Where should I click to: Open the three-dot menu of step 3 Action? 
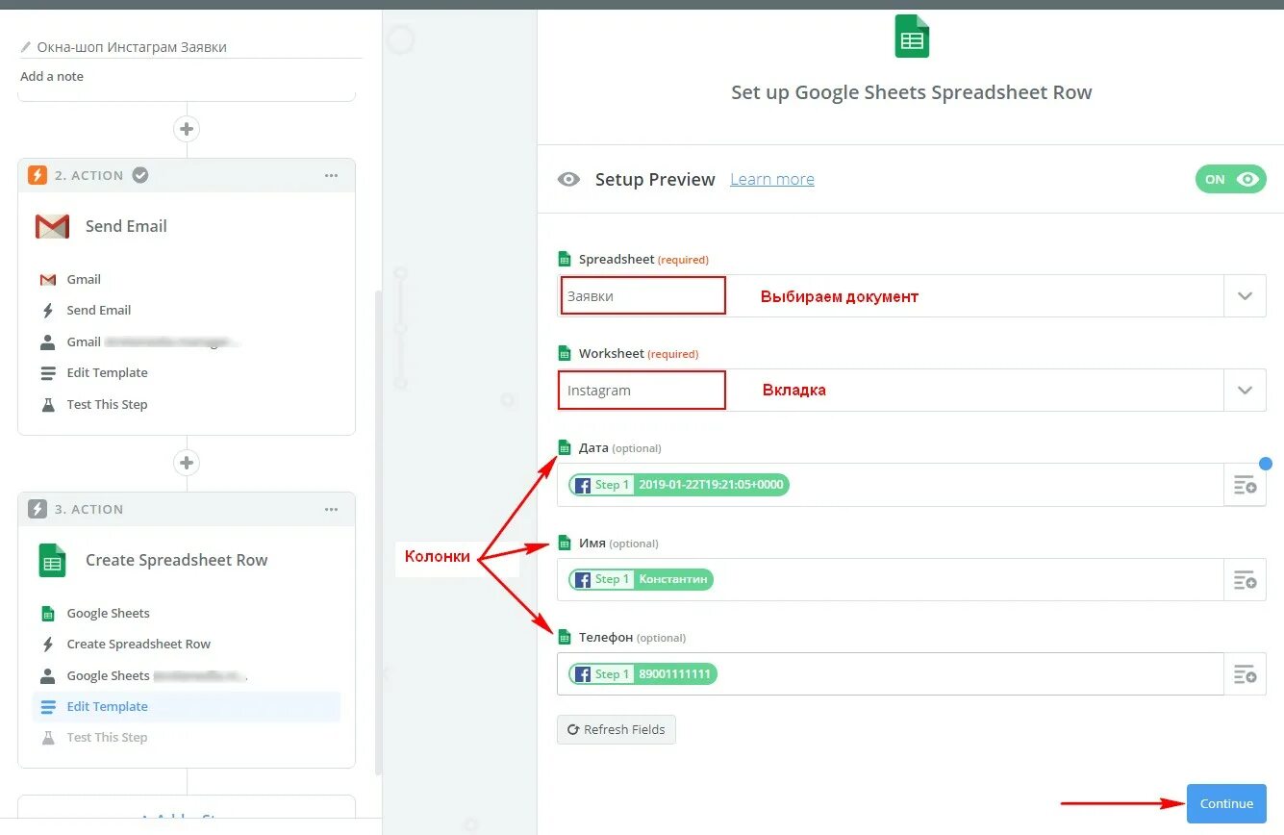point(331,509)
